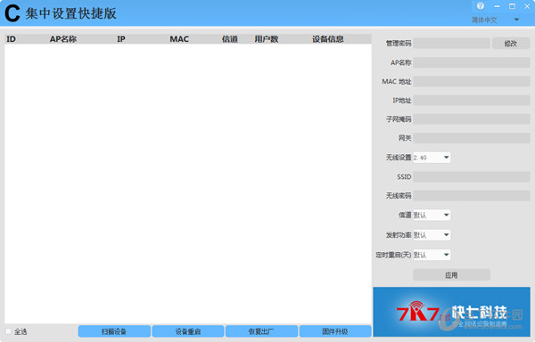
Task: Click the 应用 apply button
Action: click(x=451, y=274)
